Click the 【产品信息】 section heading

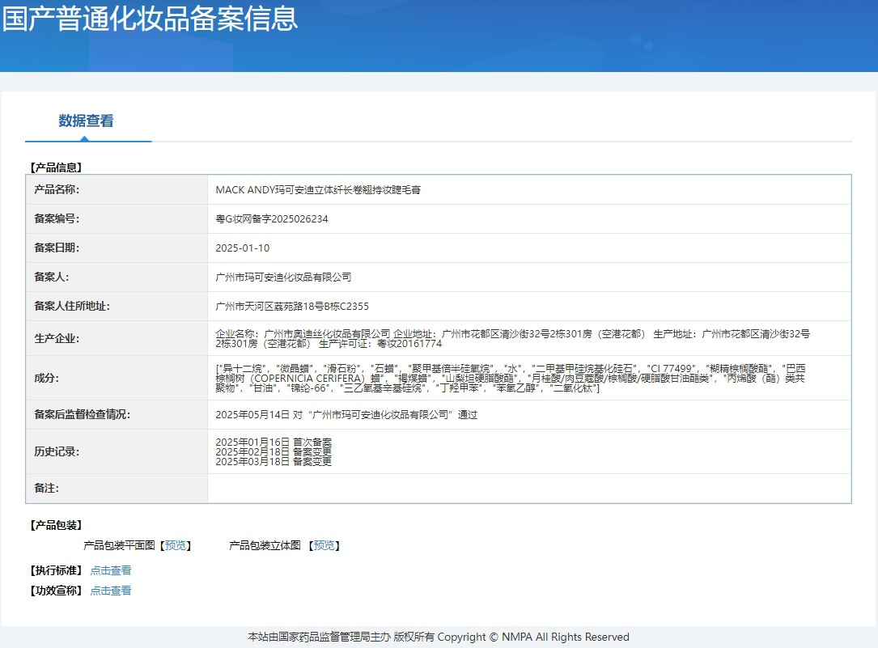[x=56, y=167]
